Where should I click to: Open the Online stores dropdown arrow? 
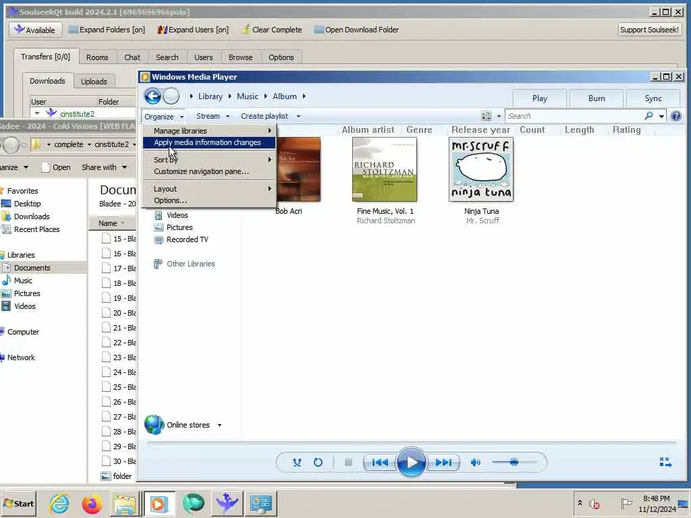coord(219,426)
